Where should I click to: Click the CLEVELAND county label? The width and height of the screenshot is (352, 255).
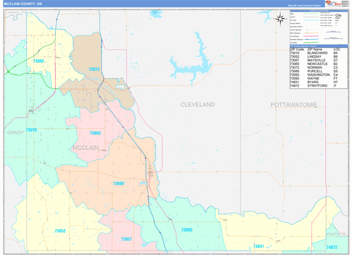pyautogui.click(x=197, y=104)
